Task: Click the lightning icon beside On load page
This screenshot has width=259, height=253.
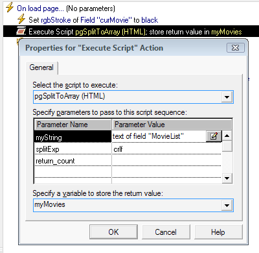Action: (x=10, y=8)
